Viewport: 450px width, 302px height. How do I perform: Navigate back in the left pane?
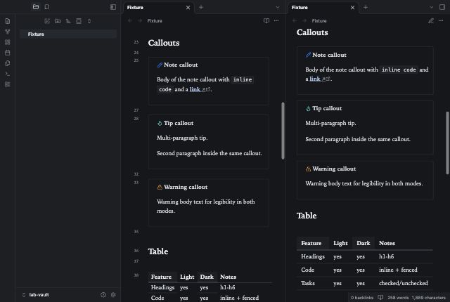pos(130,20)
